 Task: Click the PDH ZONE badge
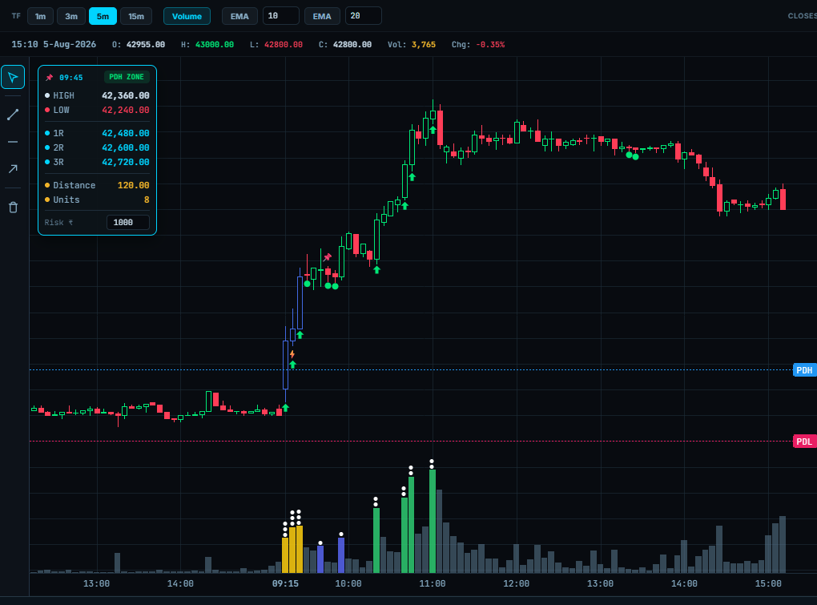(127, 77)
